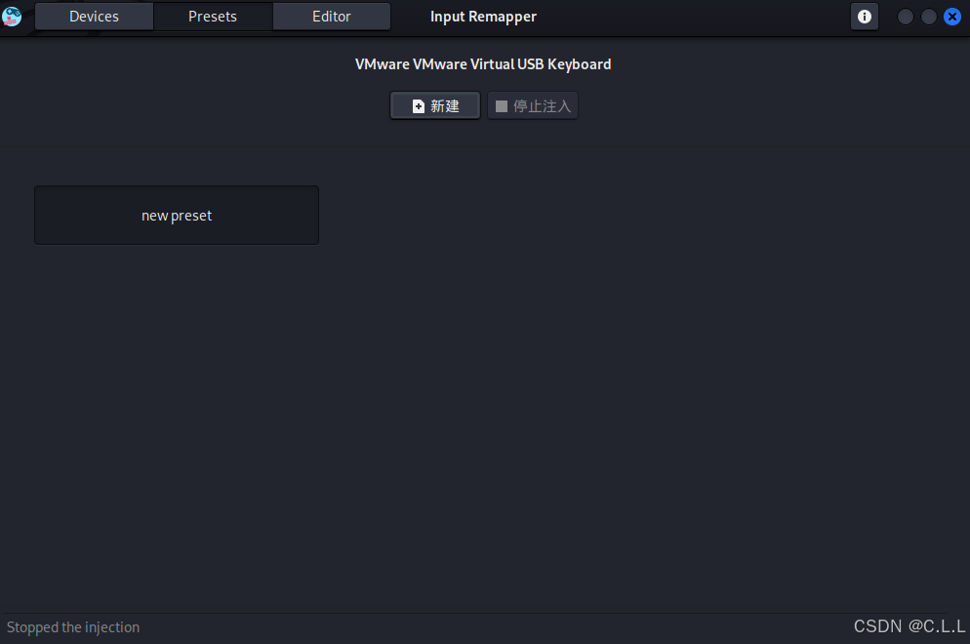Click the Input Remapper window title
This screenshot has height=644, width=970.
click(483, 17)
